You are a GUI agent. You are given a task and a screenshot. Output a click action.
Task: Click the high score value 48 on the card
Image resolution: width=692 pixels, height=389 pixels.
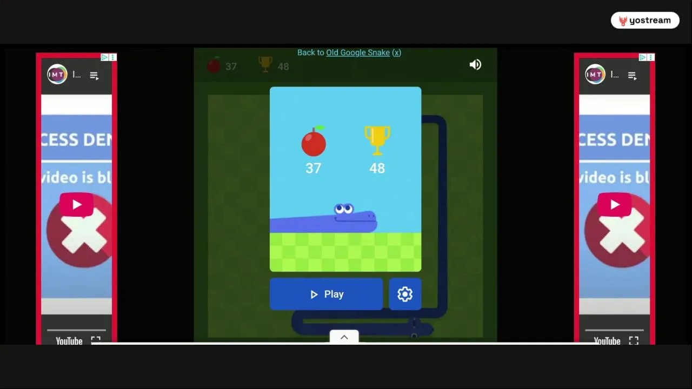[x=377, y=169]
